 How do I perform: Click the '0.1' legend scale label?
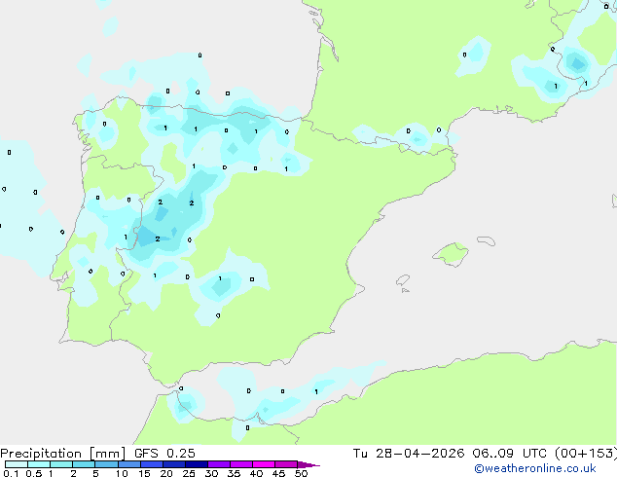point(11,473)
